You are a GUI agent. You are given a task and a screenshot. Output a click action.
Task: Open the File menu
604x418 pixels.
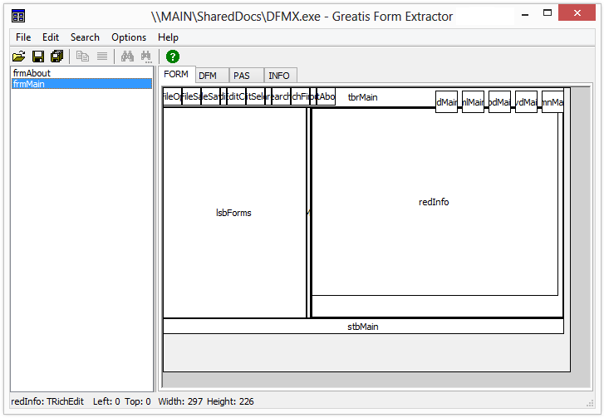(23, 37)
